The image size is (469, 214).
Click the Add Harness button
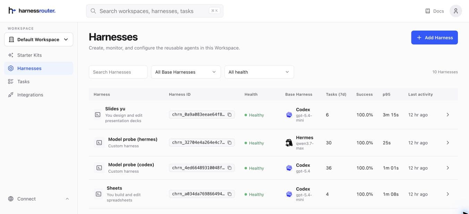click(434, 38)
